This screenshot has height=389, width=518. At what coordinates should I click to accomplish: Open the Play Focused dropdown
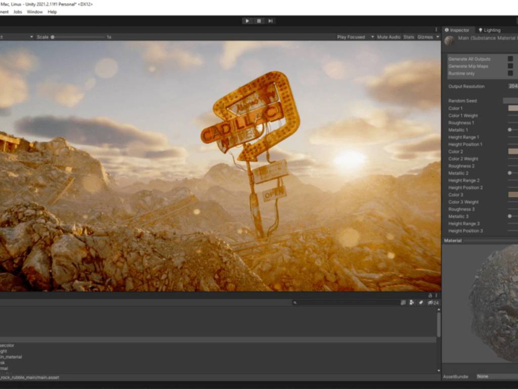click(x=356, y=37)
